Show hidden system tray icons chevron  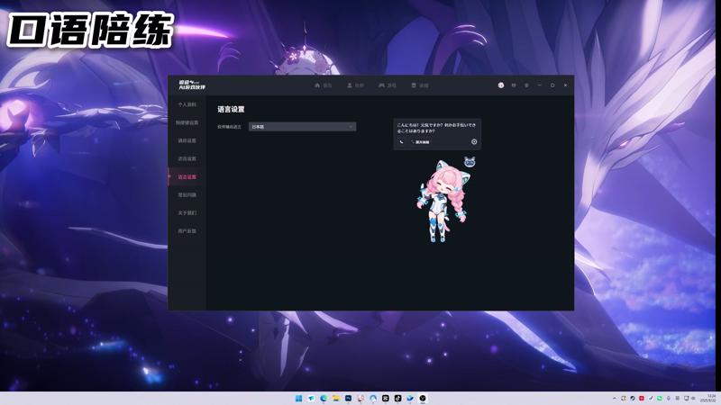[x=615, y=398]
